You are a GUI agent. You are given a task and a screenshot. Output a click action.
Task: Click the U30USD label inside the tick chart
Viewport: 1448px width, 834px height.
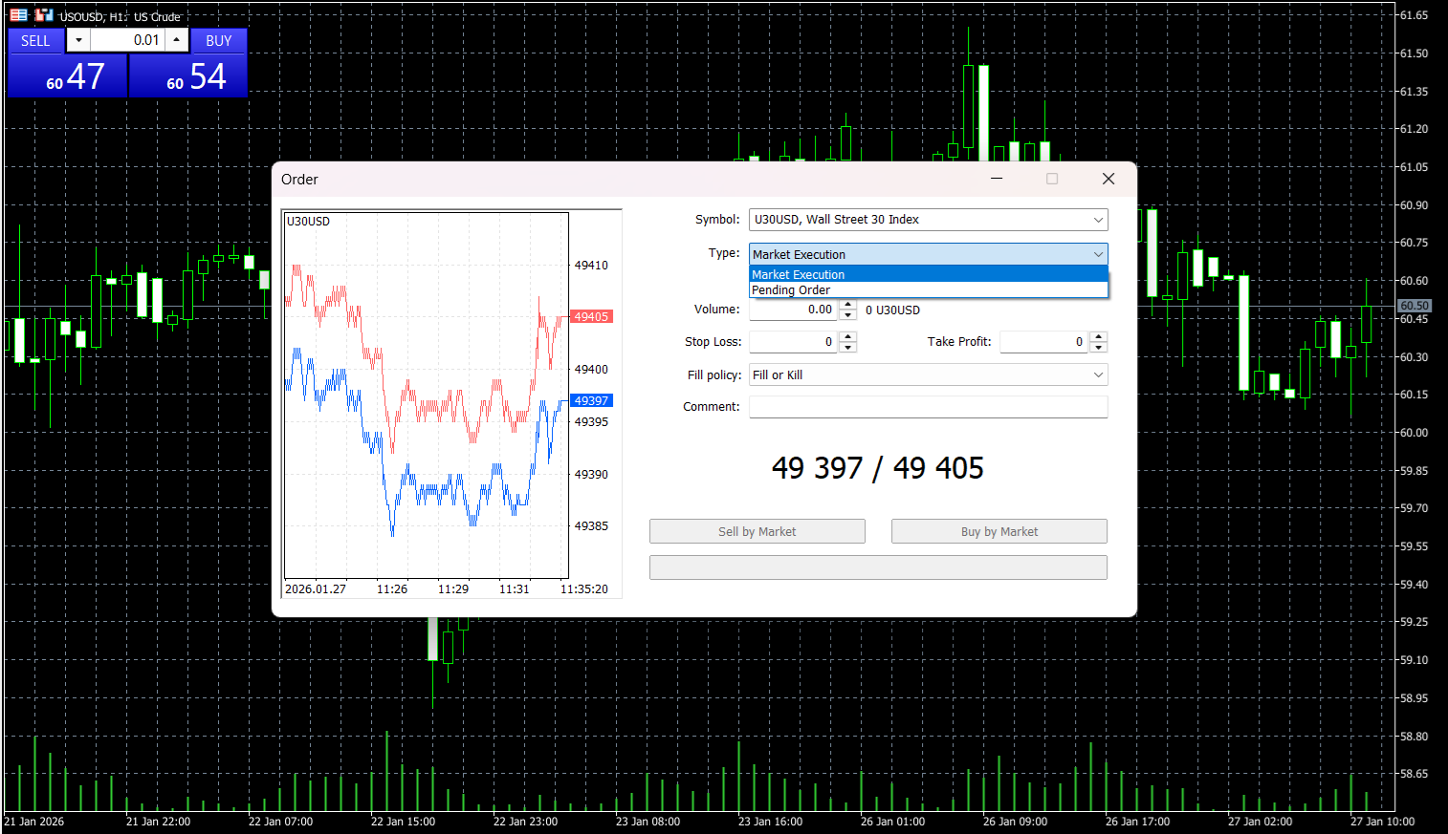308,222
